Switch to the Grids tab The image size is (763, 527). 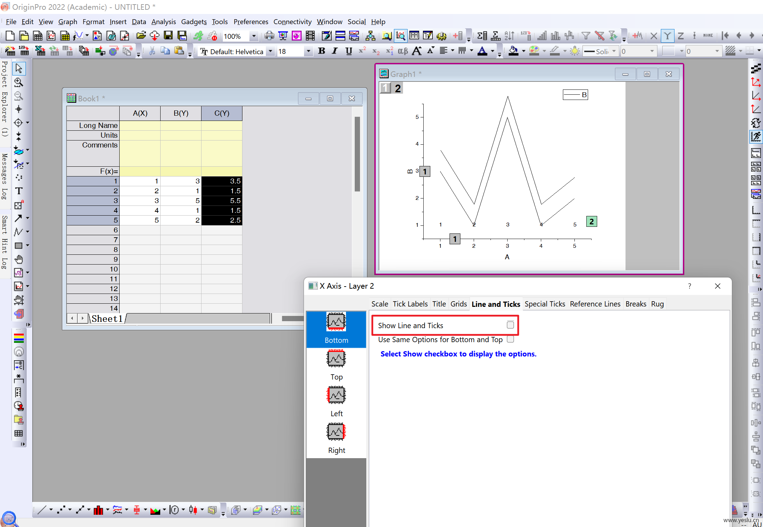459,304
